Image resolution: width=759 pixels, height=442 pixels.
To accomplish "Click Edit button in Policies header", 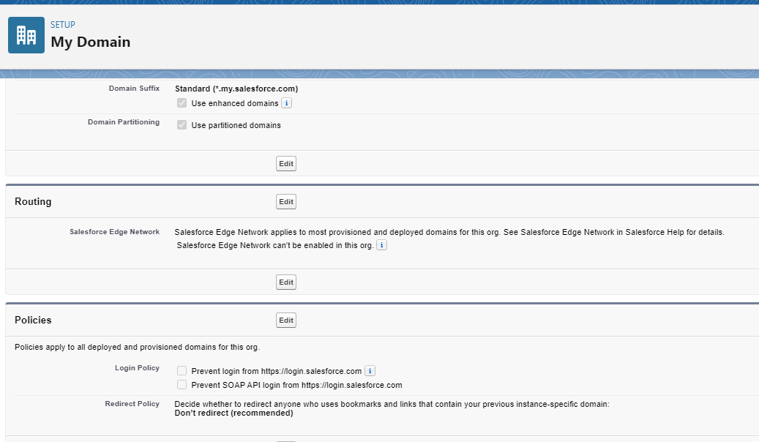I will point(286,320).
